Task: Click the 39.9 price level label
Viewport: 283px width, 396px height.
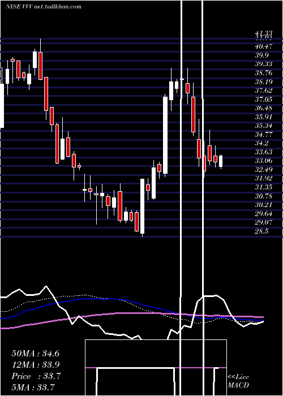Action: pos(261,55)
